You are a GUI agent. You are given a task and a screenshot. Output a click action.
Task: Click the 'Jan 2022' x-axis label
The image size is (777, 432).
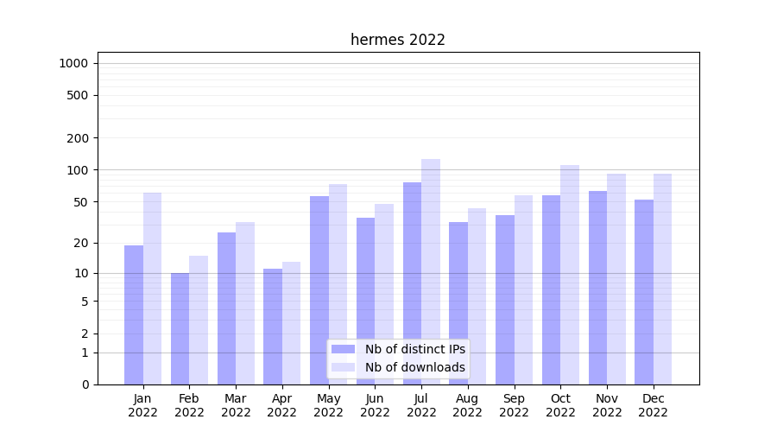pyautogui.click(x=143, y=405)
